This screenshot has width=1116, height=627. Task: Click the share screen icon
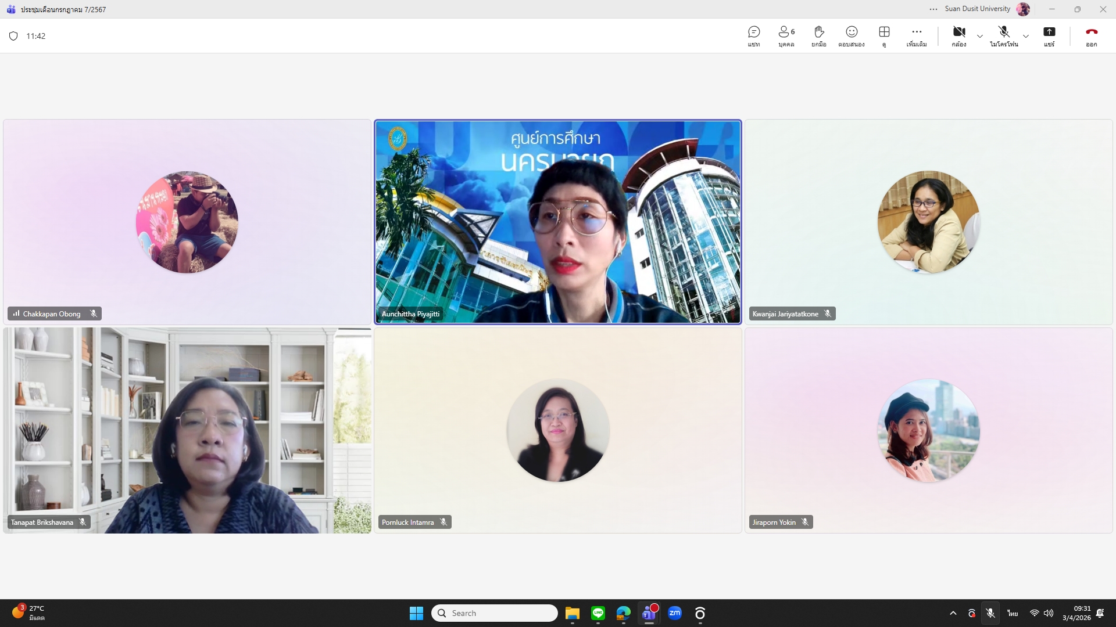click(1049, 36)
